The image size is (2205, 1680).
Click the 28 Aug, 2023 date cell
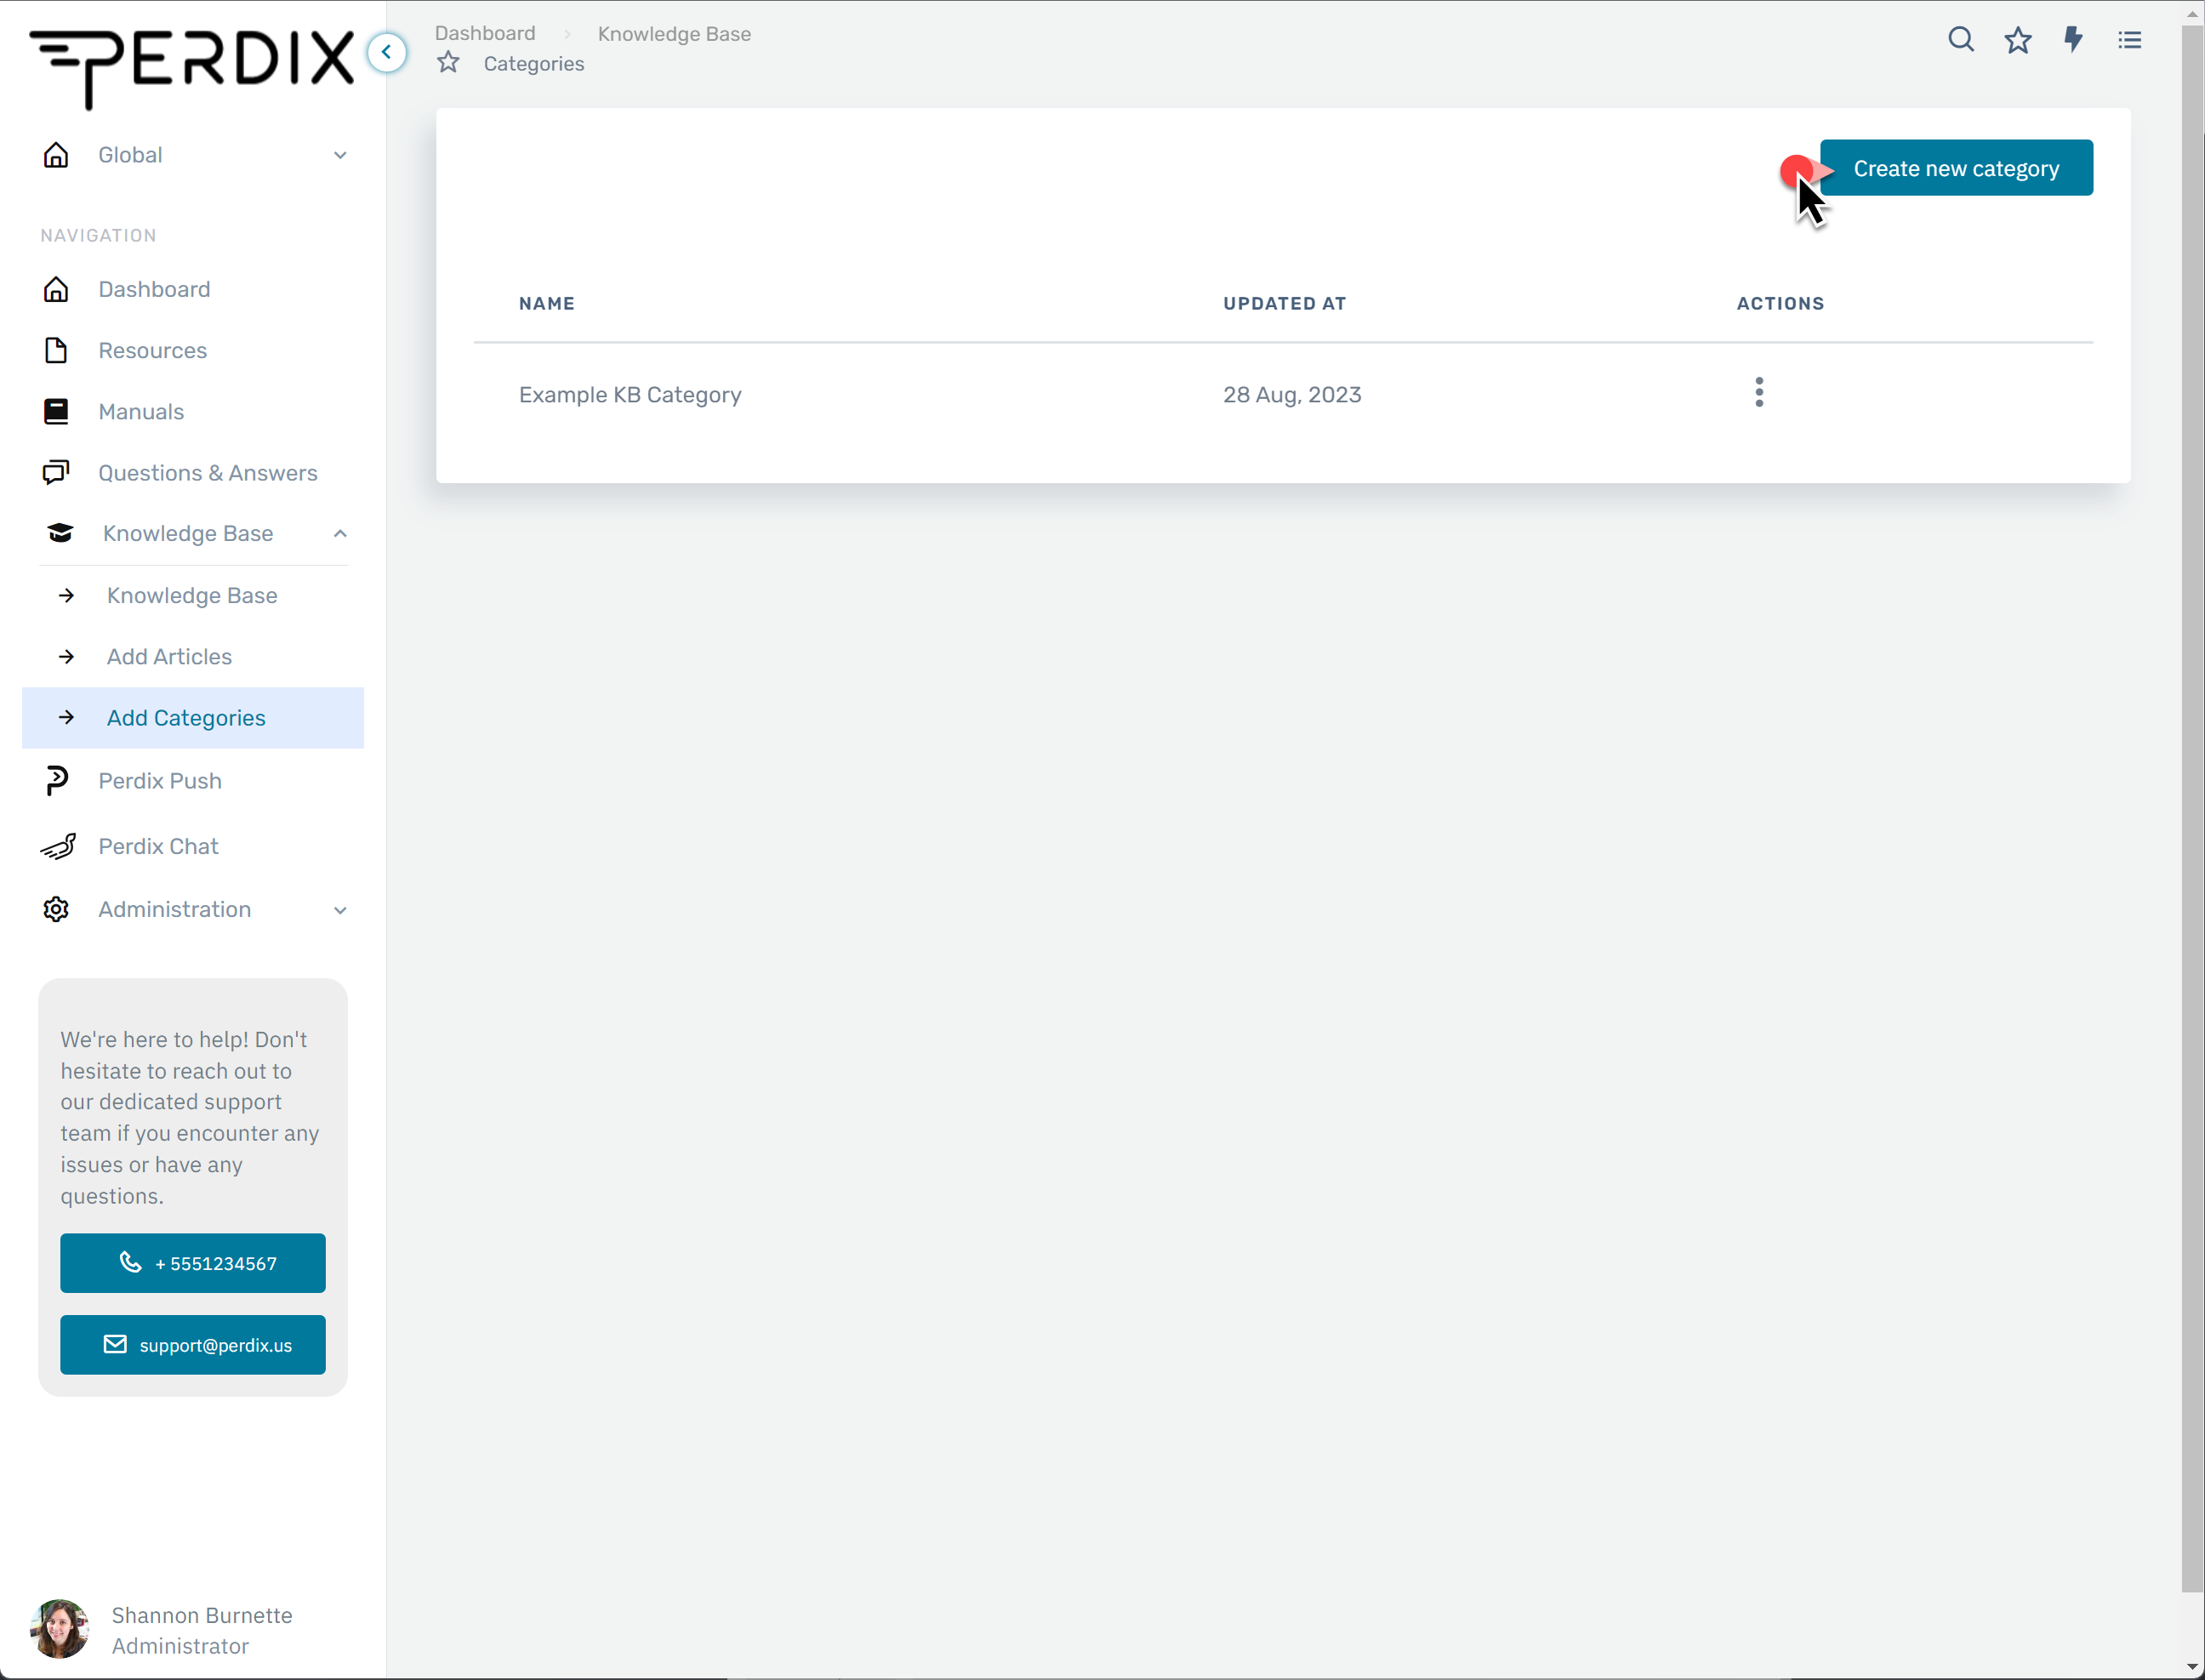coord(1292,394)
